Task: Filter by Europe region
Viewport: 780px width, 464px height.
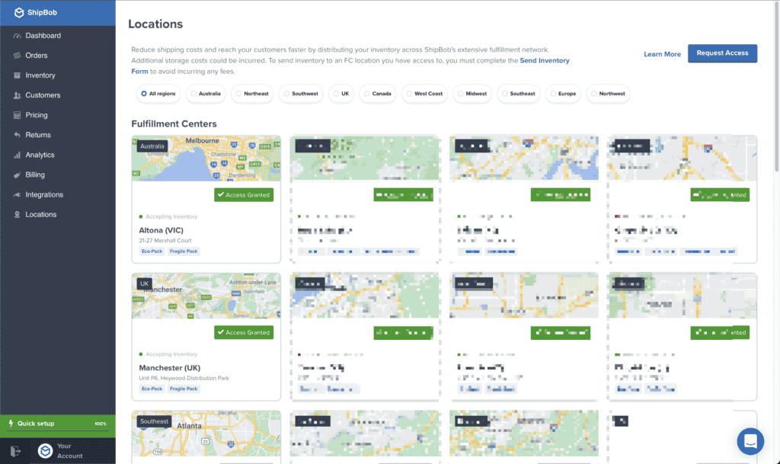Action: point(563,94)
